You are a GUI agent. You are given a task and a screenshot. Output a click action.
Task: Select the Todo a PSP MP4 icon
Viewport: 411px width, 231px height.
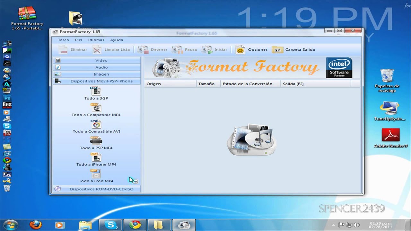96,141
